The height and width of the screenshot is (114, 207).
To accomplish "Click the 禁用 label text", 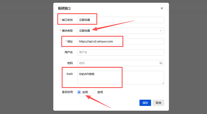I will 100,92.
